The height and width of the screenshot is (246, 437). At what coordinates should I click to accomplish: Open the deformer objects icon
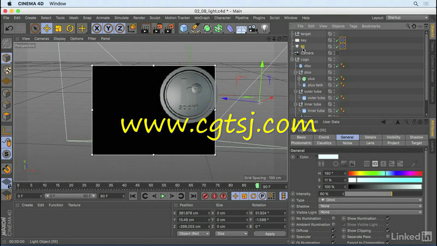tap(230, 28)
